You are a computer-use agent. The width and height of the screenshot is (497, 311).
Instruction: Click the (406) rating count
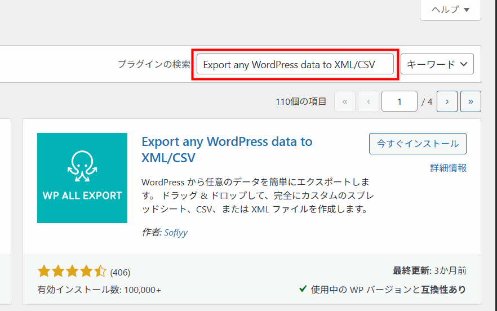[120, 272]
